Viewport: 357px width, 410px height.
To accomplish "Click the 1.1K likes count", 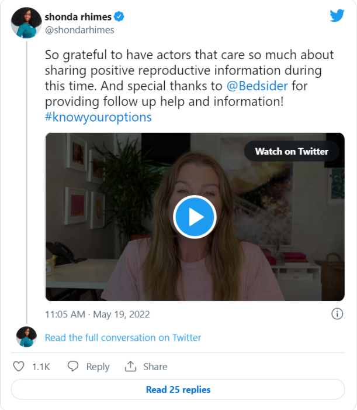I will click(x=41, y=367).
